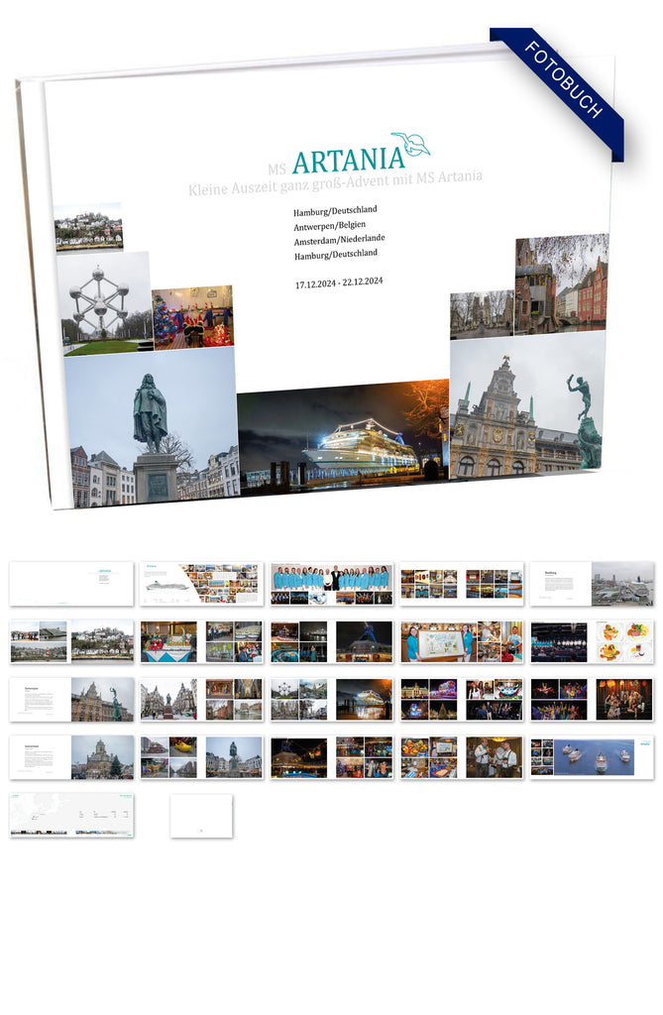Click the teal ARTANIA logo on cover
Screen dimensions: 663x1015
[349, 160]
